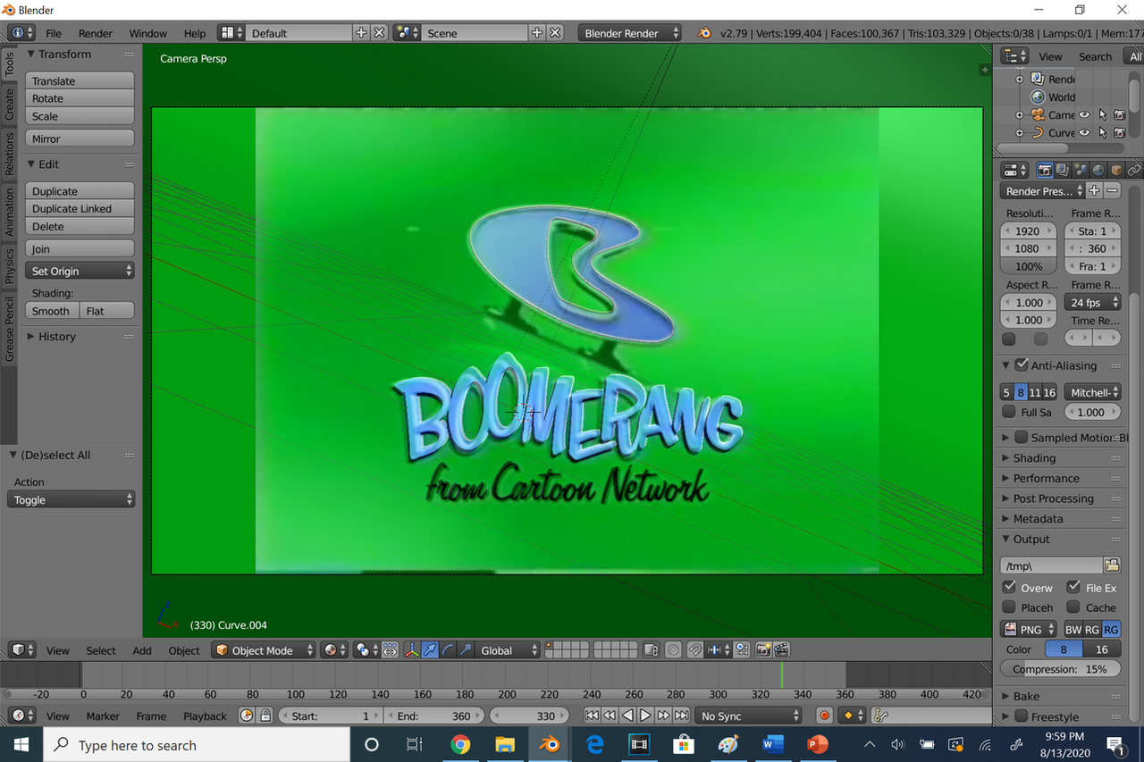Screen dimensions: 1144x762
Task: Open the Add menu in 3D view
Action: (142, 650)
